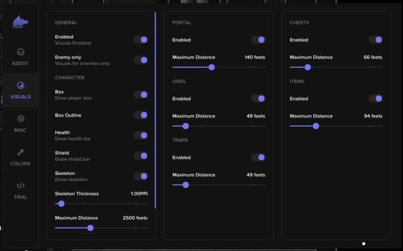Turn off Draw player box toggle
Image resolution: width=403 pixels, height=251 pixels.
point(141,95)
